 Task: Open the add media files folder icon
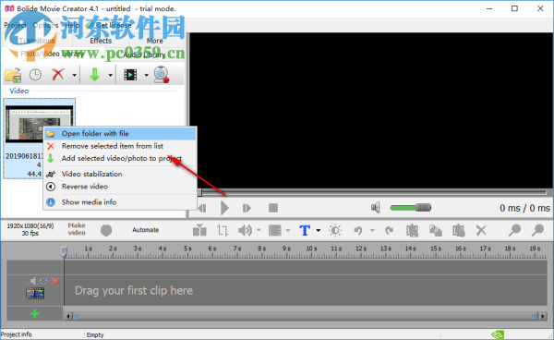(13, 75)
